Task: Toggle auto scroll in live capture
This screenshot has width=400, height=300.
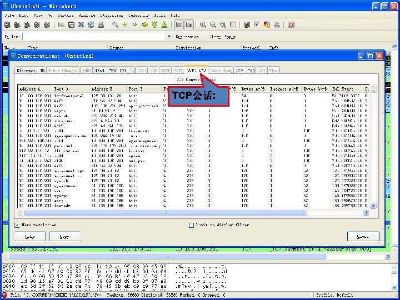Action: [189, 25]
